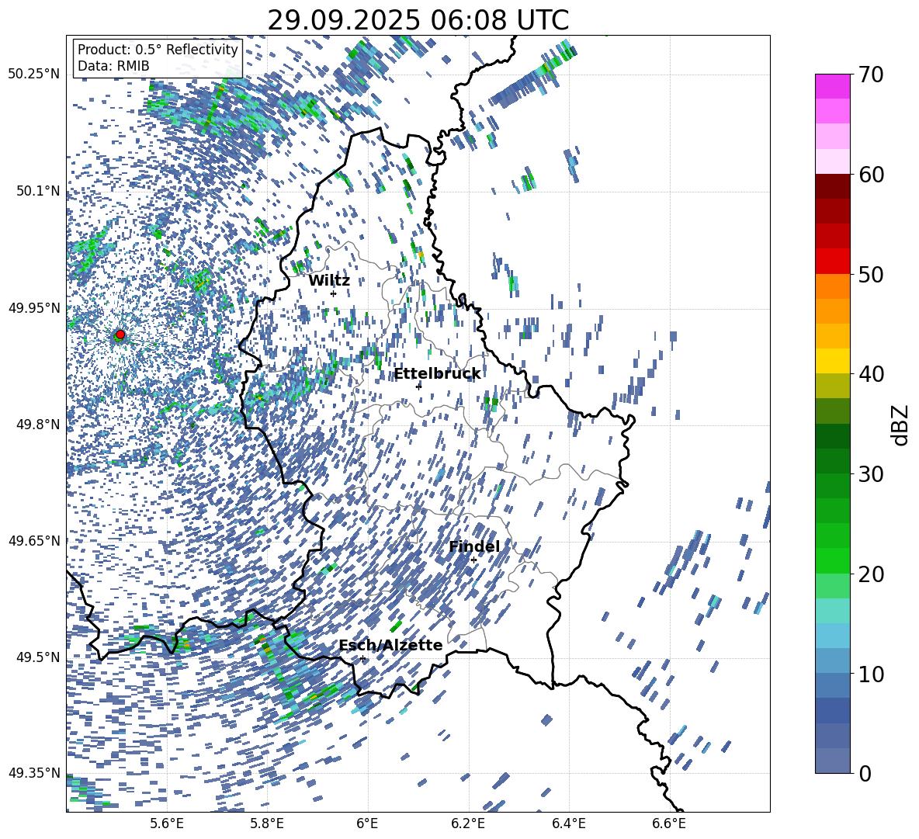Screen dimensions: 919x839
Task: Click the colorbar 60 tick value
Action: coord(872,175)
